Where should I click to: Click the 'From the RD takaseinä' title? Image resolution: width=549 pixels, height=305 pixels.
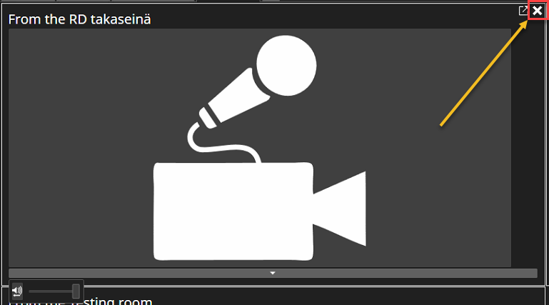point(79,19)
